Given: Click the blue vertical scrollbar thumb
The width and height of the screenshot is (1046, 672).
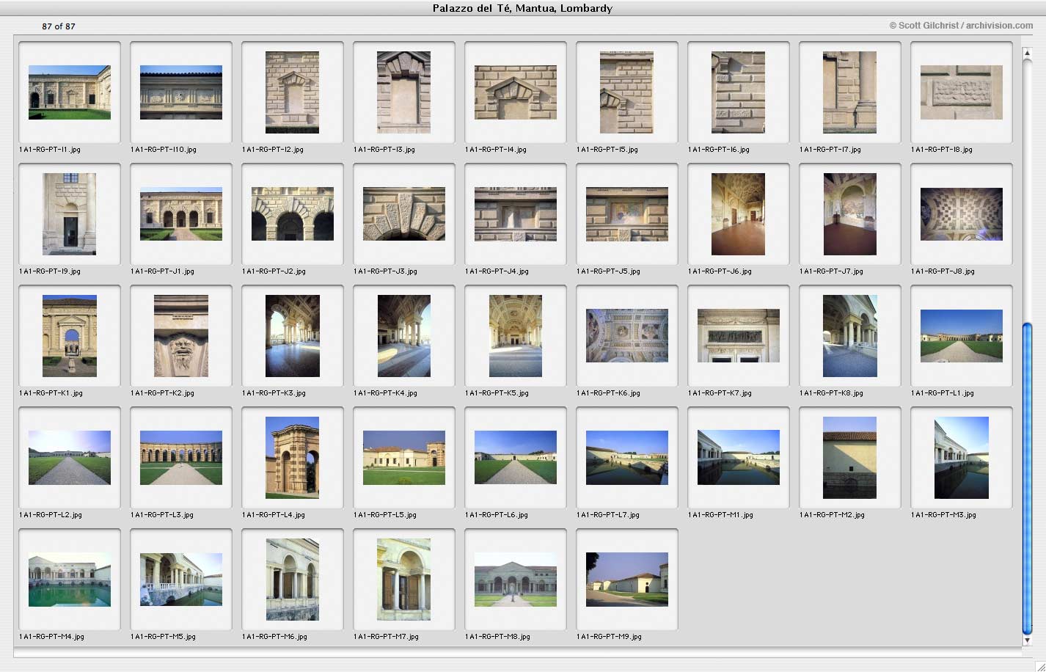Looking at the screenshot, I should point(1027,478).
